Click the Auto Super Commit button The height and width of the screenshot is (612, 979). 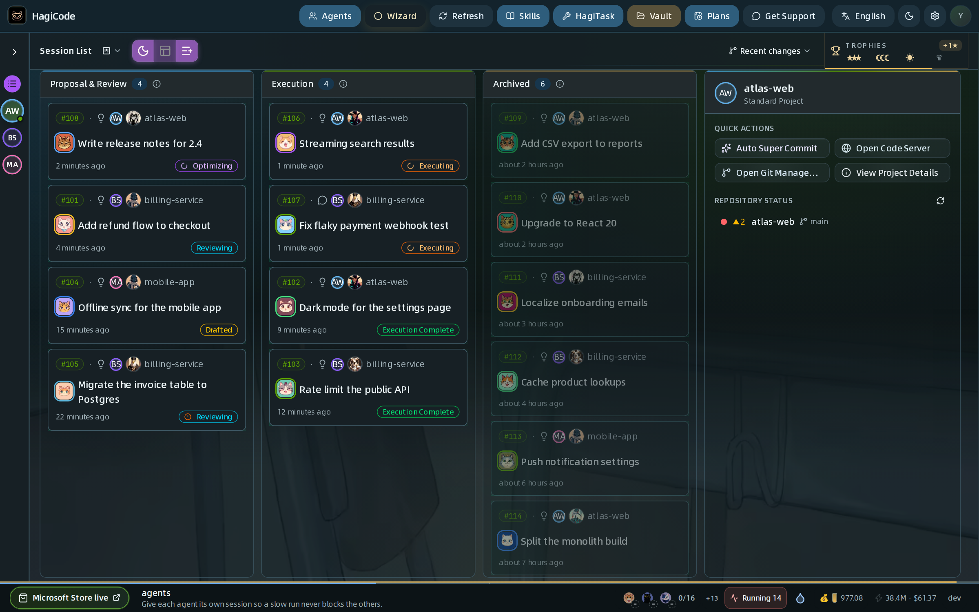pos(772,148)
